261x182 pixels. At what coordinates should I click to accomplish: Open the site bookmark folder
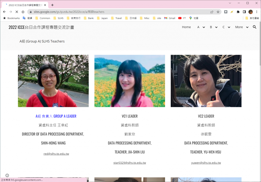(157, 18)
